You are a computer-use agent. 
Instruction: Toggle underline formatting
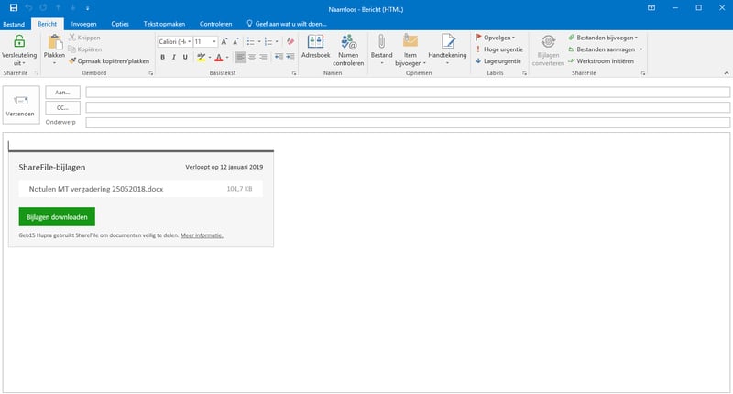(x=185, y=57)
